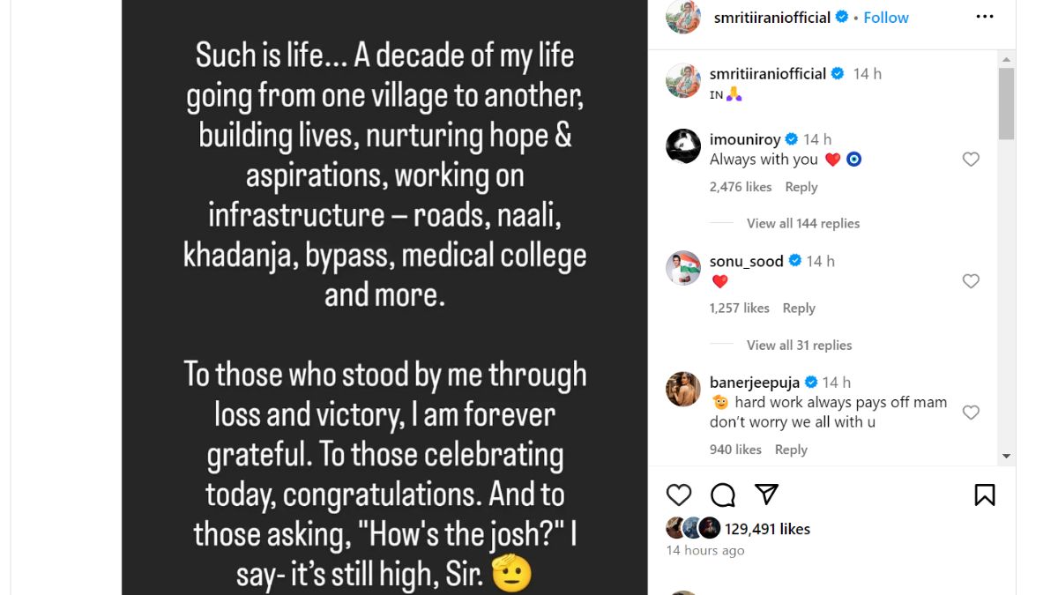Open the comment bubble icon
This screenshot has height=595, width=1058.
click(723, 495)
